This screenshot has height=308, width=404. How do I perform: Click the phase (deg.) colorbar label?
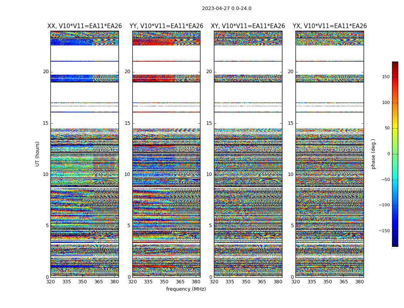pos(373,154)
